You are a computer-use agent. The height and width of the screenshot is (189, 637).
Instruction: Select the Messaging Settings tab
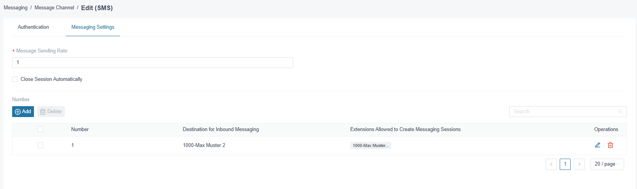coord(93,27)
